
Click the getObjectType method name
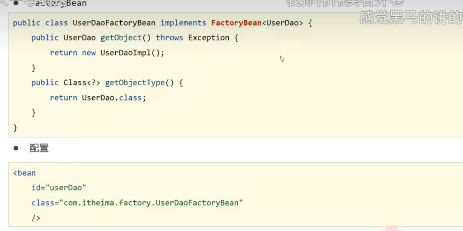tap(132, 83)
